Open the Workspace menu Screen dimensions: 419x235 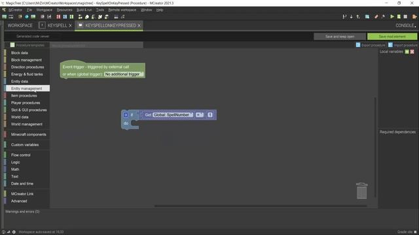click(45, 10)
